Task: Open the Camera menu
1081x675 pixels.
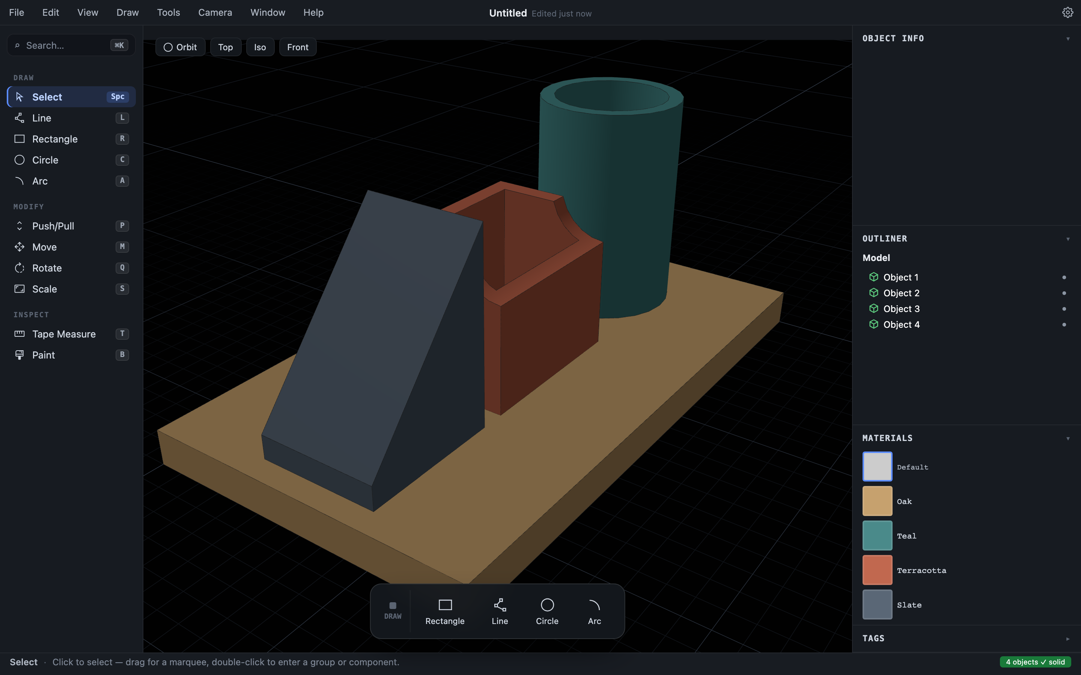Action: 215,12
